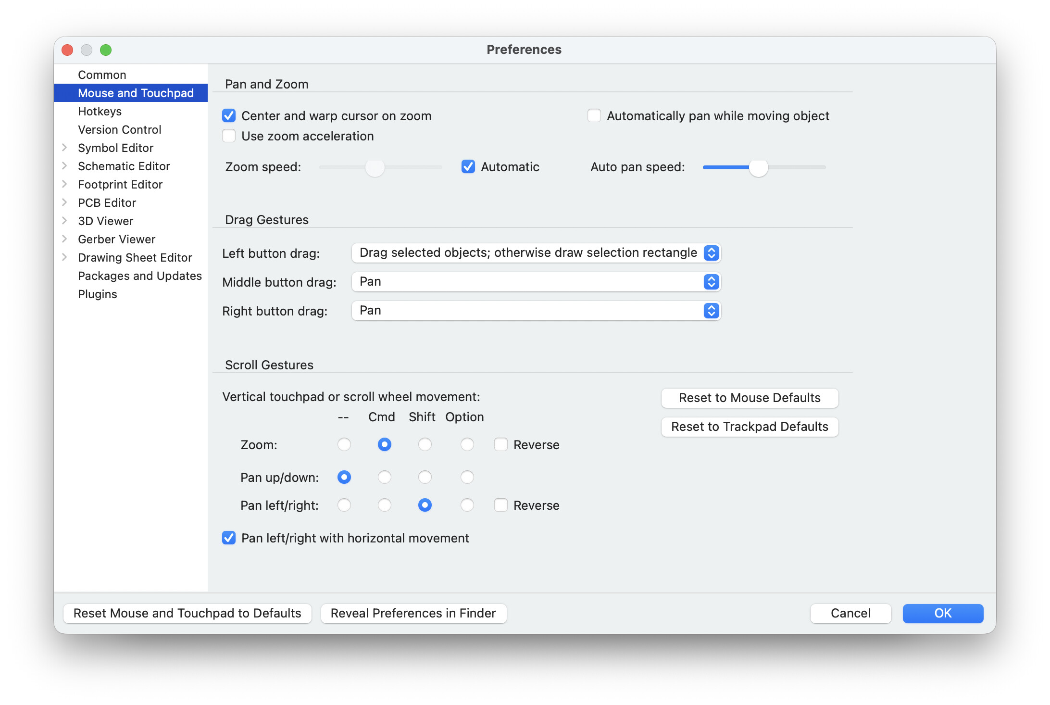Check Reverse for Pan left/right
Image resolution: width=1050 pixels, height=705 pixels.
tap(501, 505)
